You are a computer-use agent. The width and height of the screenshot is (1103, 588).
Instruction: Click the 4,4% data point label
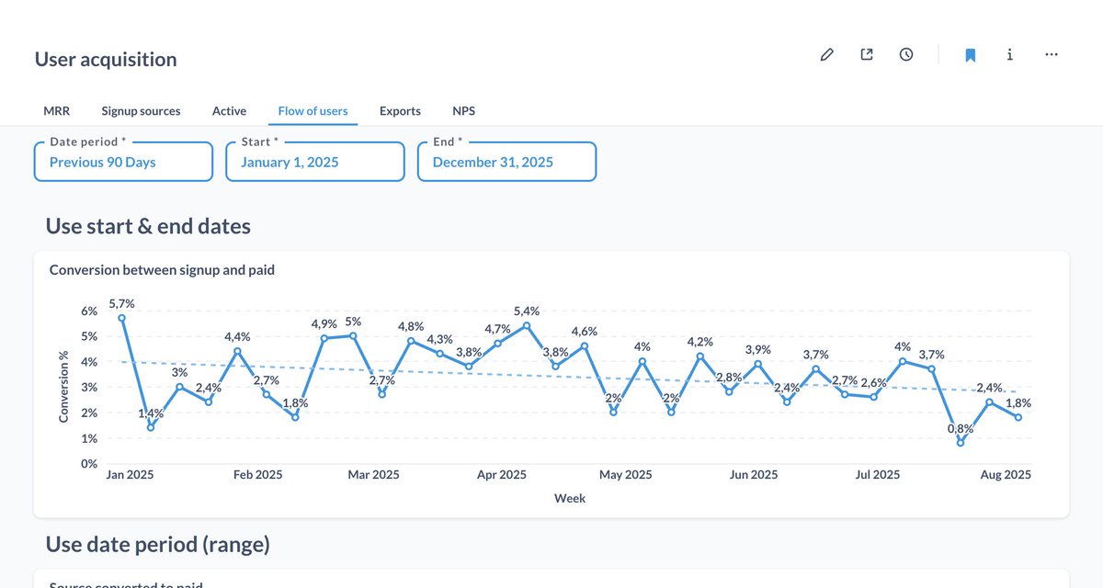coord(237,337)
